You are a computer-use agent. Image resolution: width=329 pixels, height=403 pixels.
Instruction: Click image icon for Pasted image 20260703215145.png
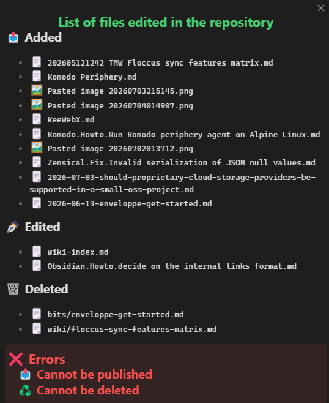(x=37, y=91)
